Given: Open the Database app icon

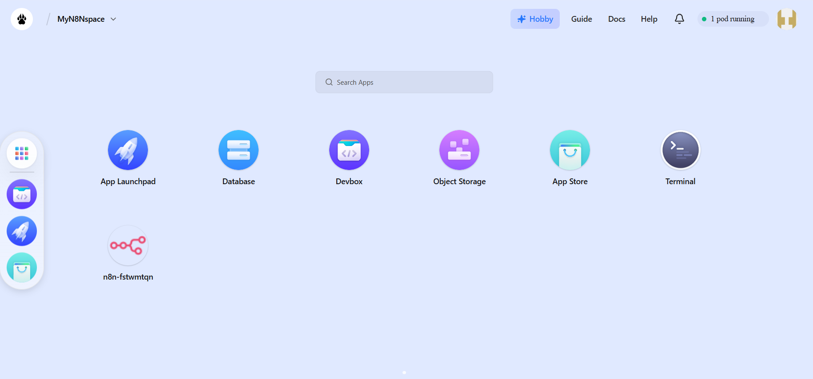Looking at the screenshot, I should (x=239, y=150).
